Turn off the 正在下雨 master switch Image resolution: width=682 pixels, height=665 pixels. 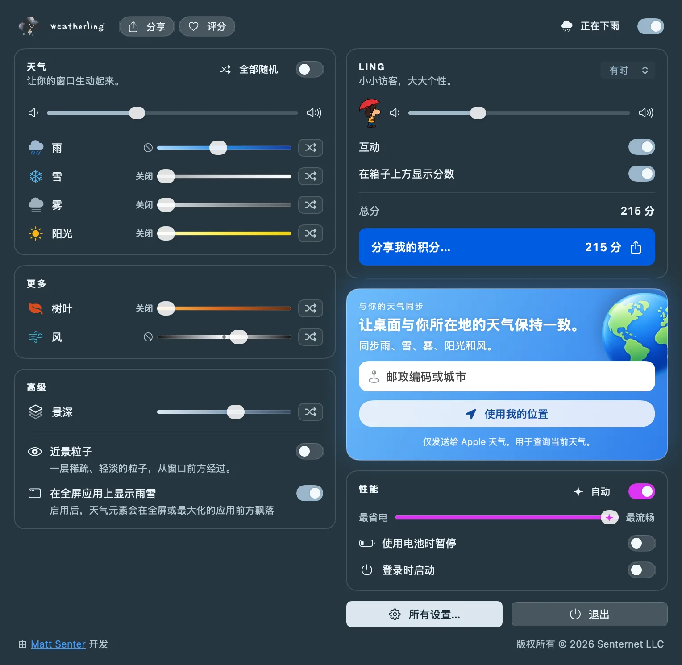pyautogui.click(x=651, y=26)
